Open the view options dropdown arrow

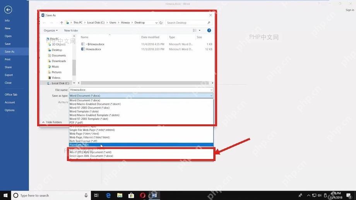(200, 31)
